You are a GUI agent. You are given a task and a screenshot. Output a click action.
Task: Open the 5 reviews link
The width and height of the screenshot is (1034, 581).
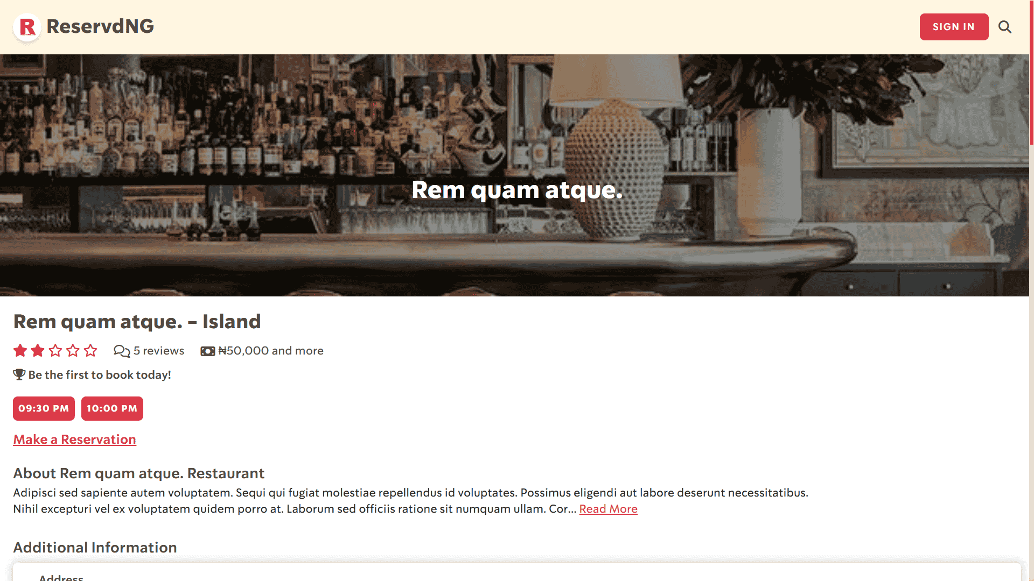point(159,351)
